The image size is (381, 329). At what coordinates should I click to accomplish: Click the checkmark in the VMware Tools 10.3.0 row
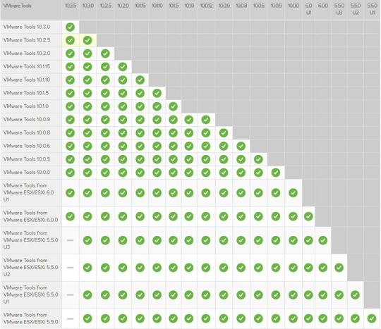click(x=71, y=27)
